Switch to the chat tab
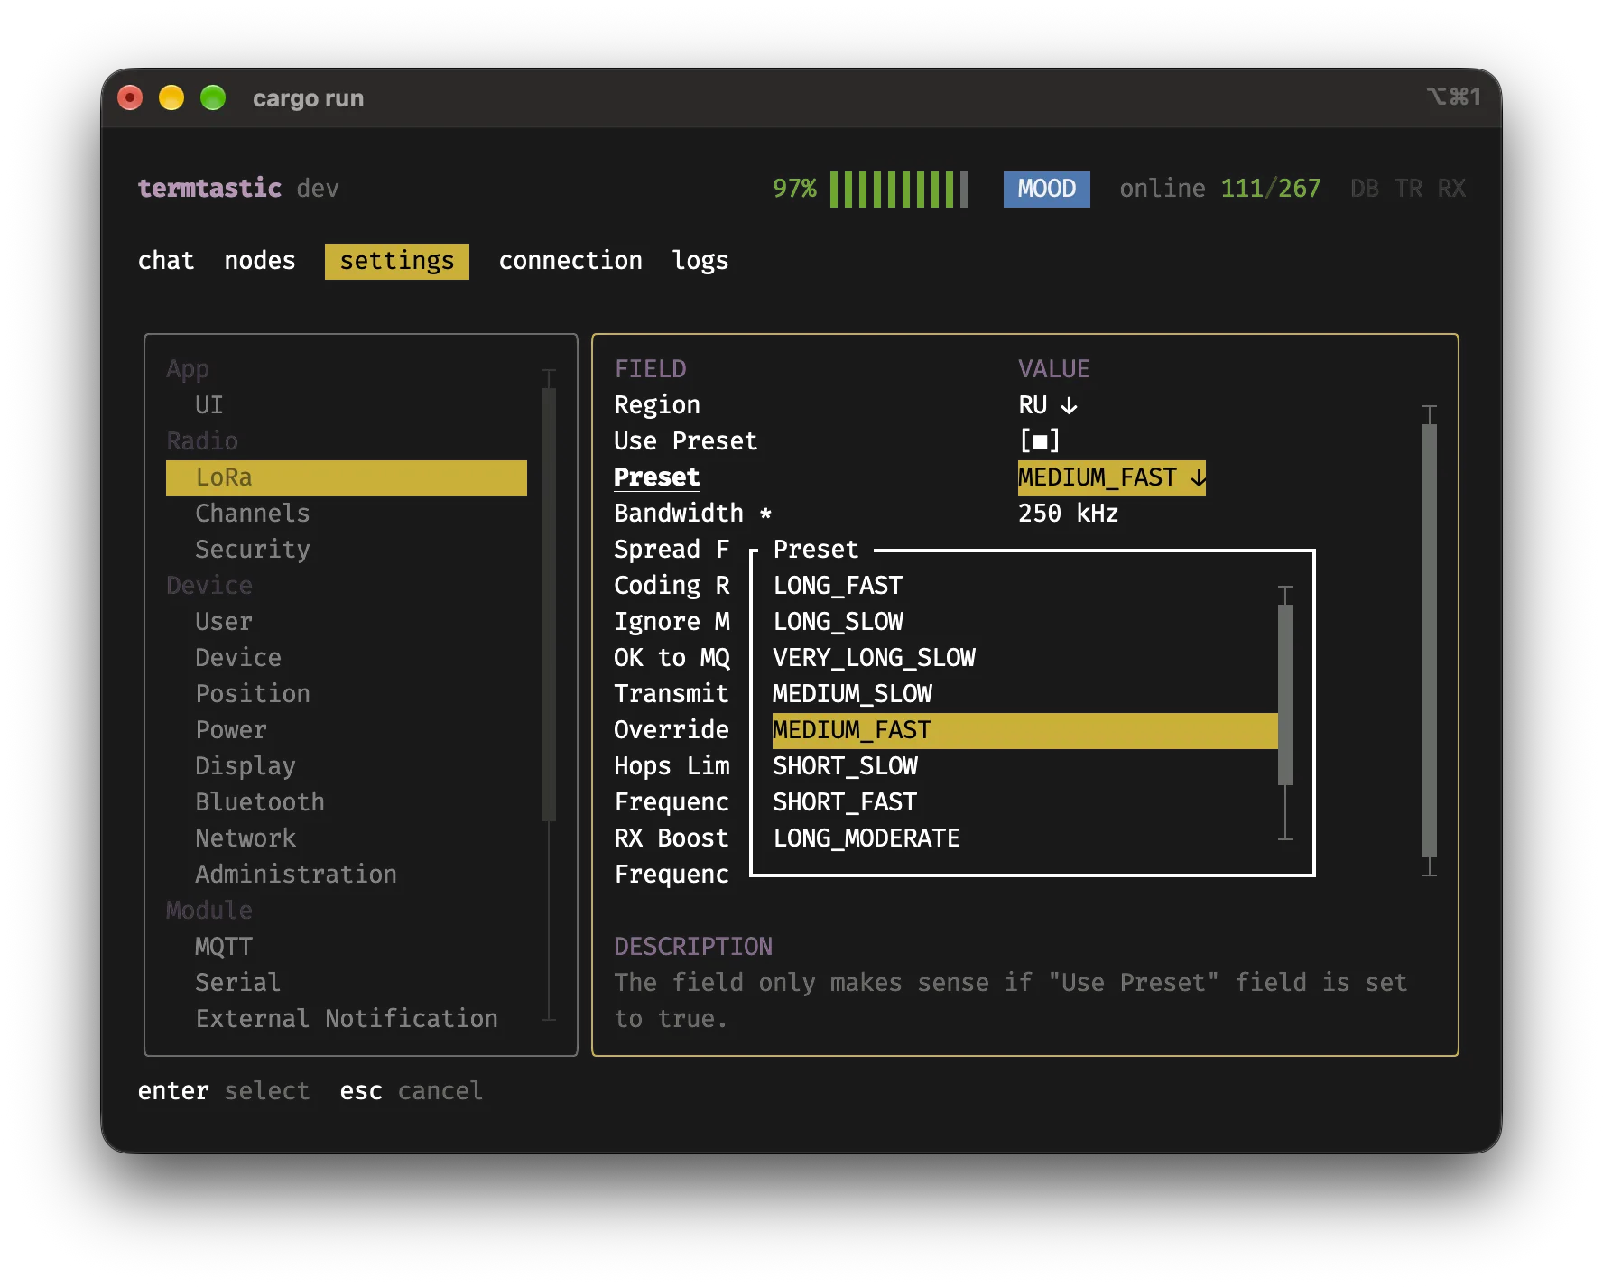Image resolution: width=1603 pixels, height=1287 pixels. pos(166,261)
